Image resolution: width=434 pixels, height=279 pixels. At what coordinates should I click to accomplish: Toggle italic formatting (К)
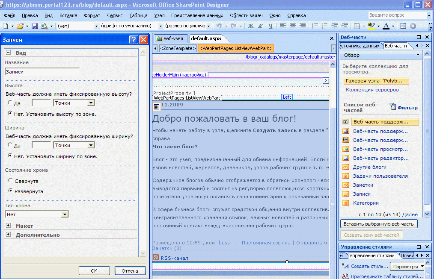click(260, 26)
